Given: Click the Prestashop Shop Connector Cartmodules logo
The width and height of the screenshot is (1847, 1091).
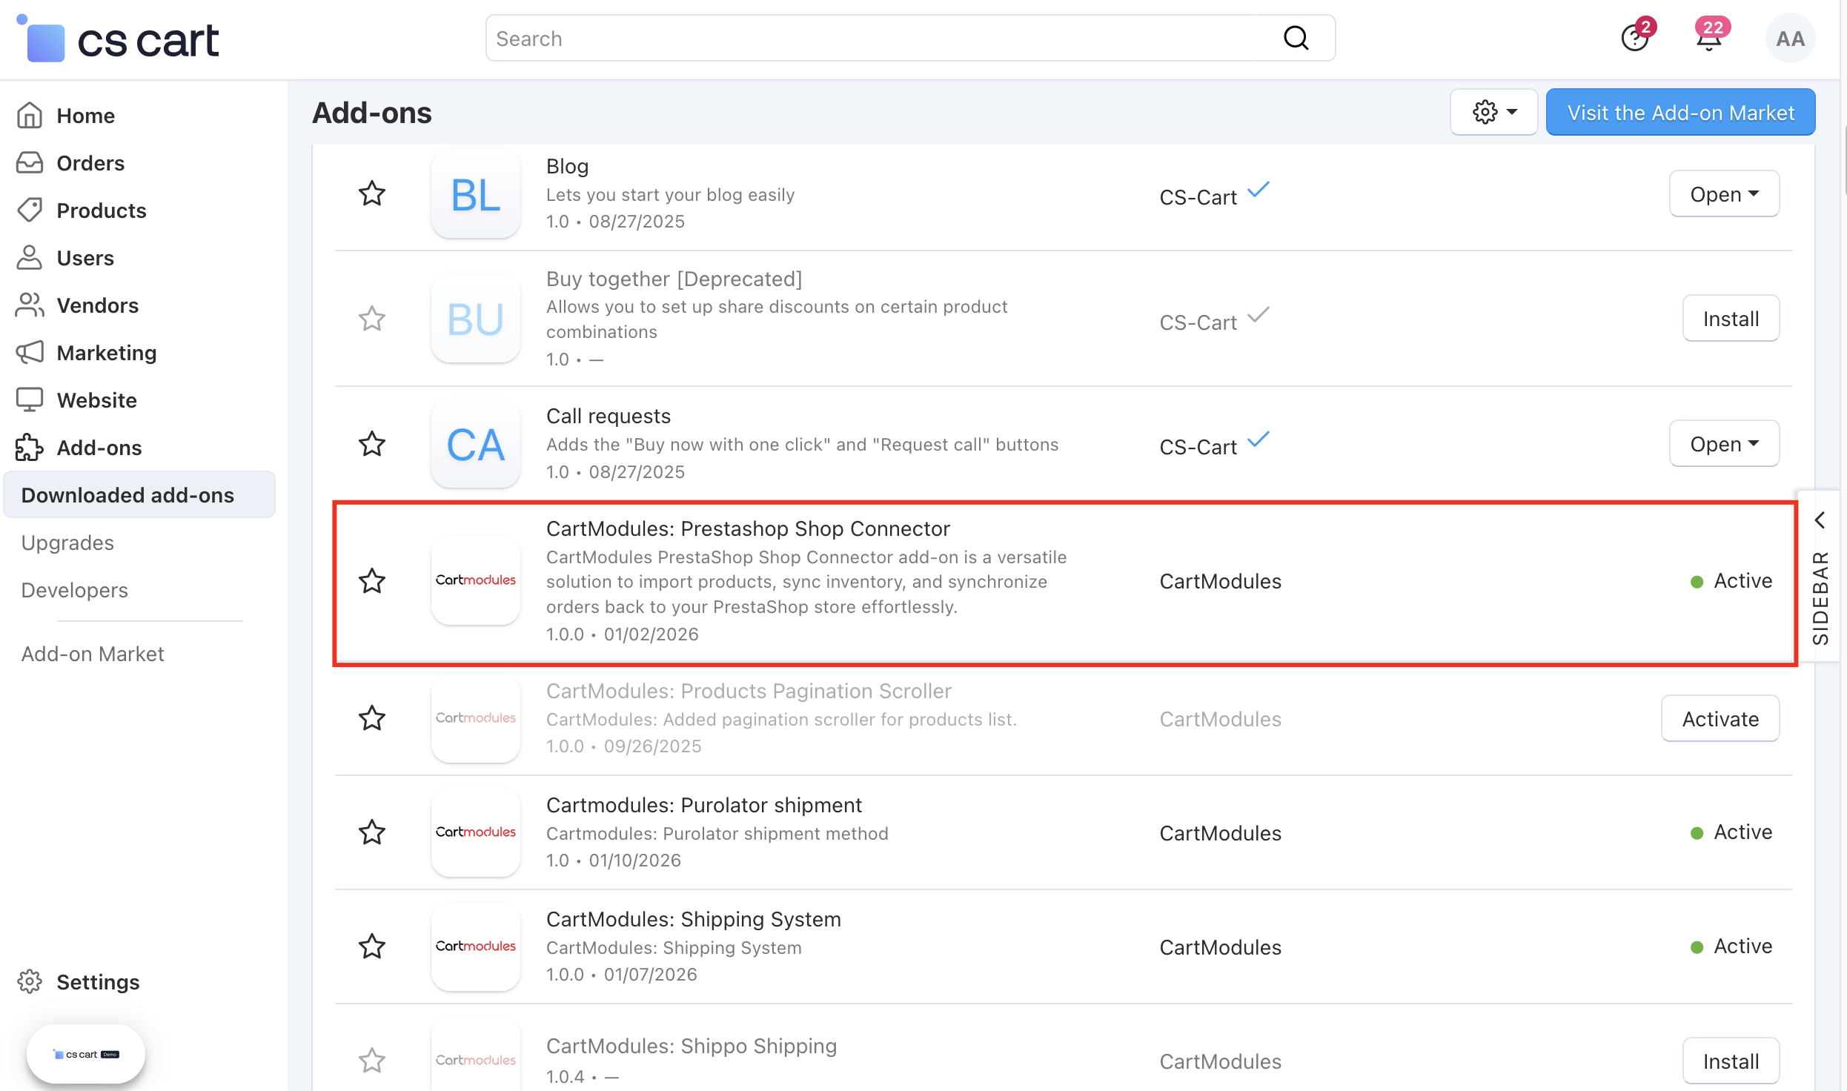Looking at the screenshot, I should click(x=476, y=580).
